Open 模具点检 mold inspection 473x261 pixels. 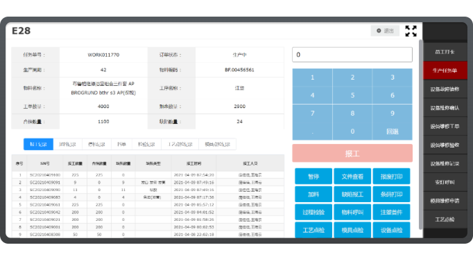tap(352, 231)
